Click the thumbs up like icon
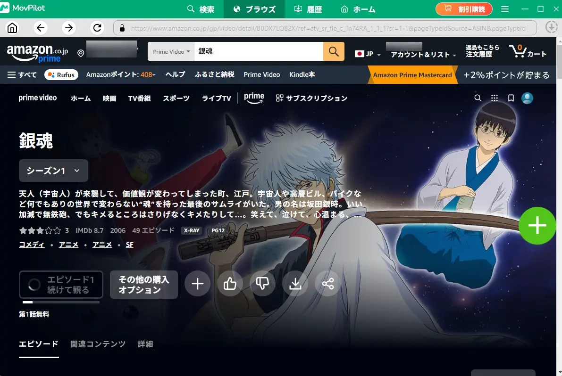This screenshot has width=562, height=376. point(230,284)
